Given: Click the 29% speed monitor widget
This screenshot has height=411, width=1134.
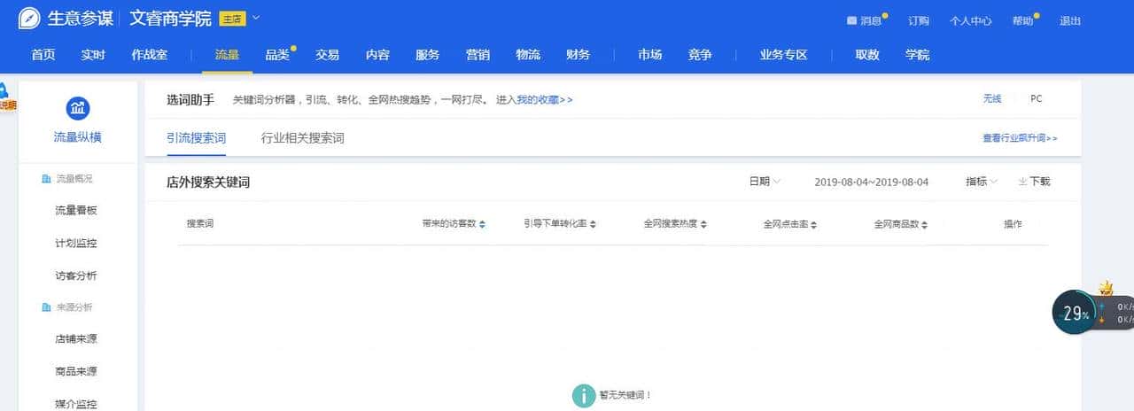Looking at the screenshot, I should 1075,313.
